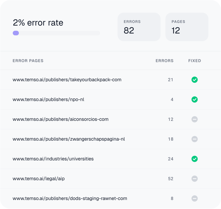This screenshot has height=209, width=221.
Task: Click green checkmark for industries/universities row
Action: [194, 159]
